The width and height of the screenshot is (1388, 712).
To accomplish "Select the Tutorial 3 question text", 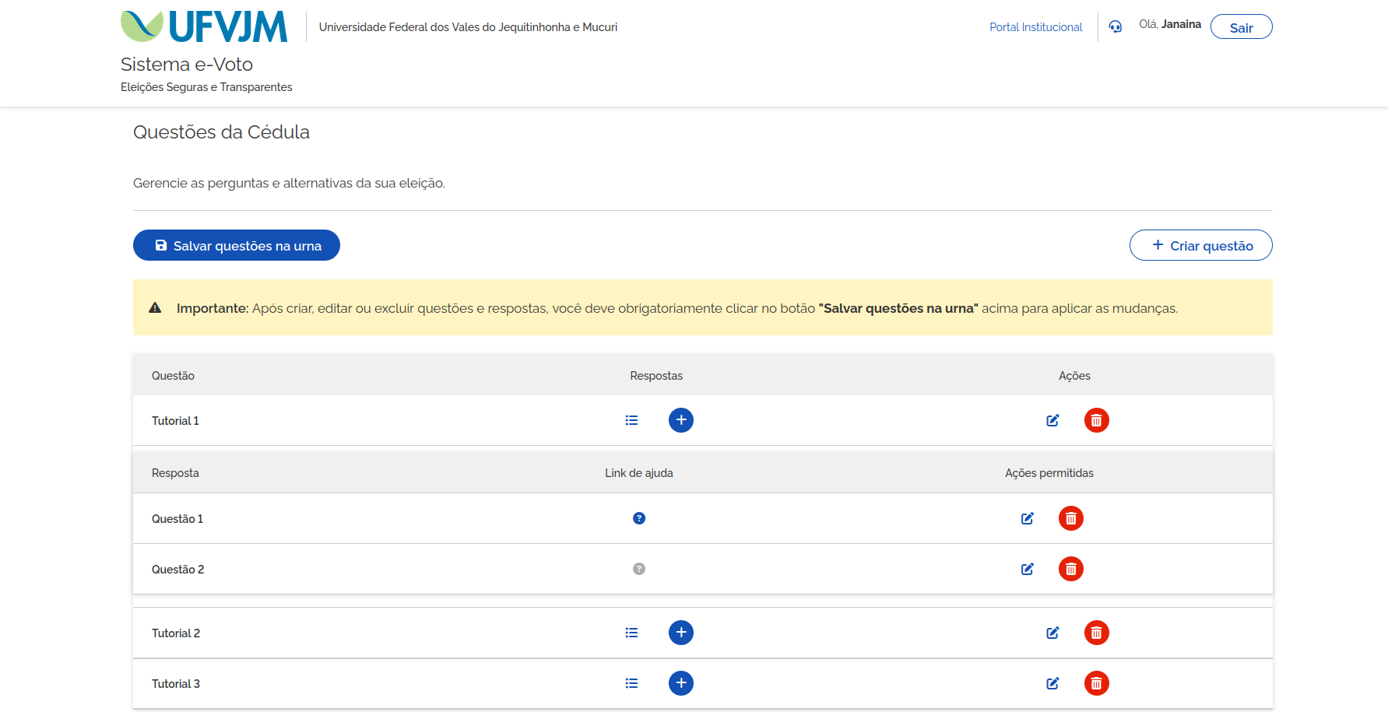I will click(x=176, y=684).
